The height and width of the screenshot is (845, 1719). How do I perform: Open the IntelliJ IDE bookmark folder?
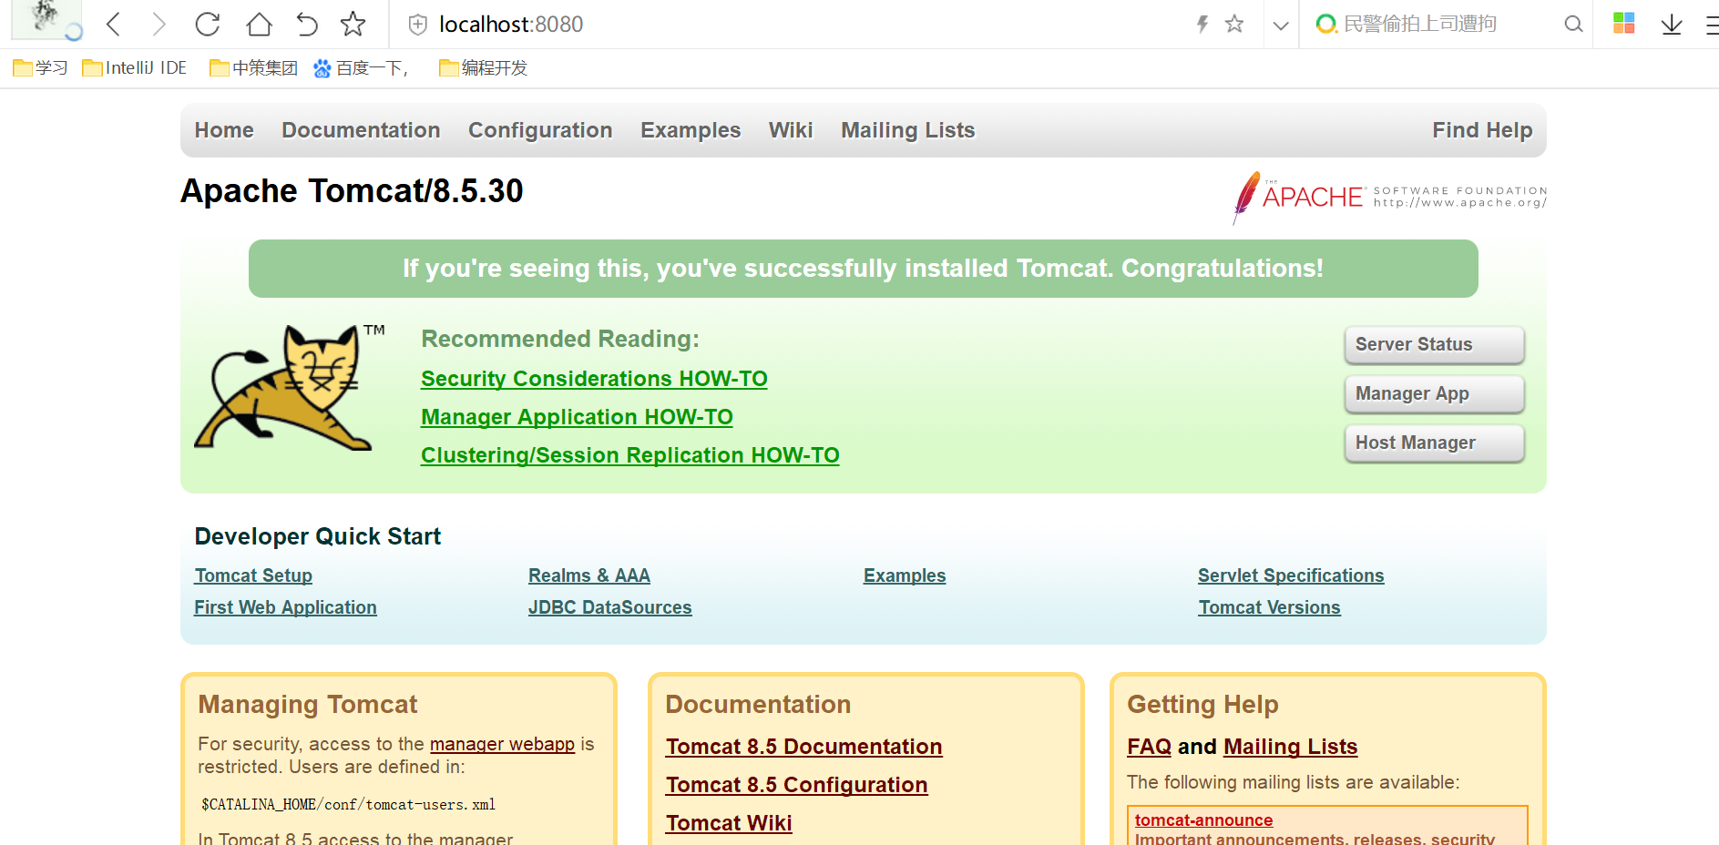click(x=134, y=68)
